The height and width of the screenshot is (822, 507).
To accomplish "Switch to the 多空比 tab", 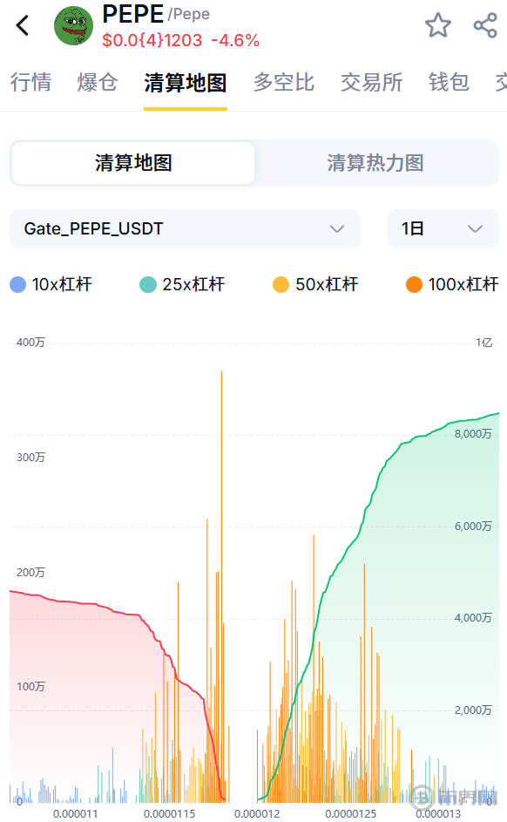I will pos(283,82).
